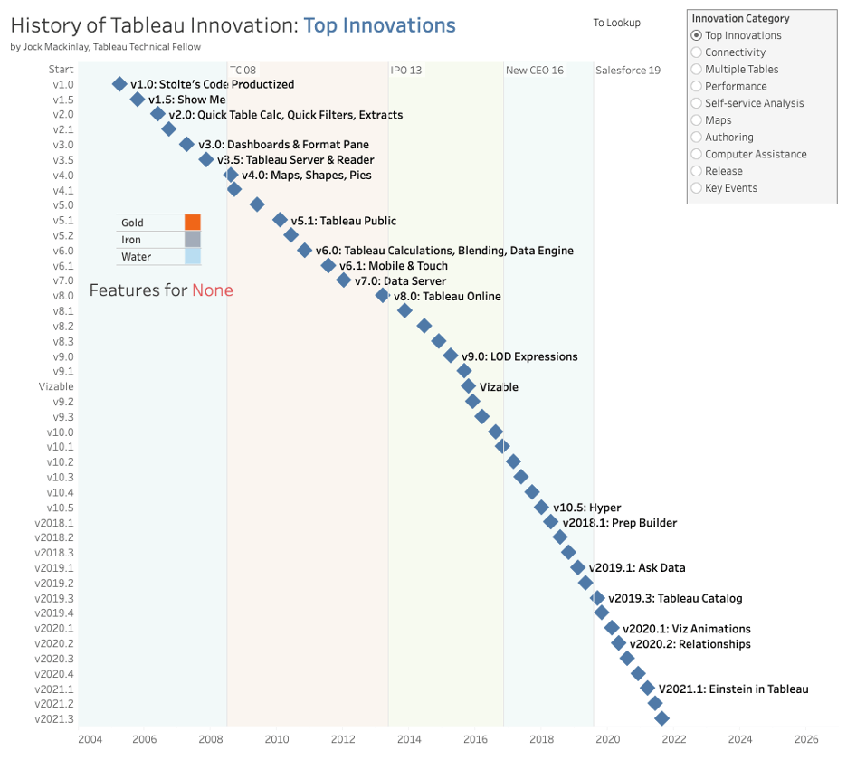
Task: Click the Vizable diamond marker
Action: (470, 386)
